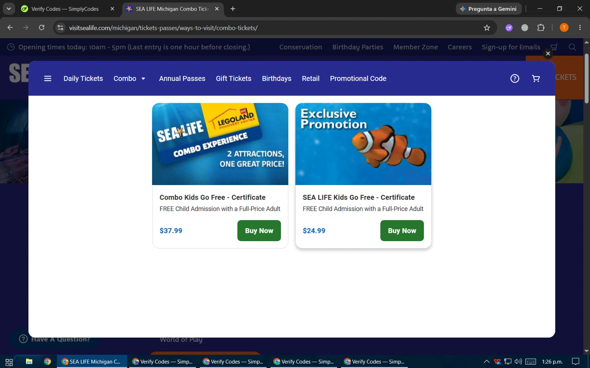Close the SEA LIFE Michigan Combo tab
Screen dimensions: 590x368
click(217, 9)
